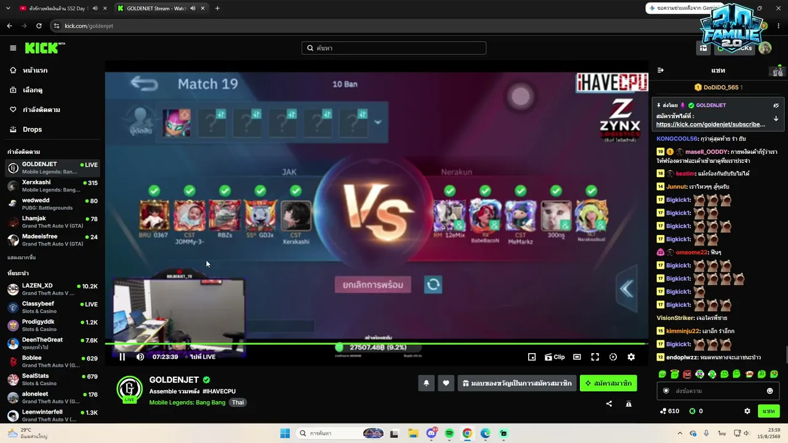
Task: Open video player settings gear
Action: [631, 357]
